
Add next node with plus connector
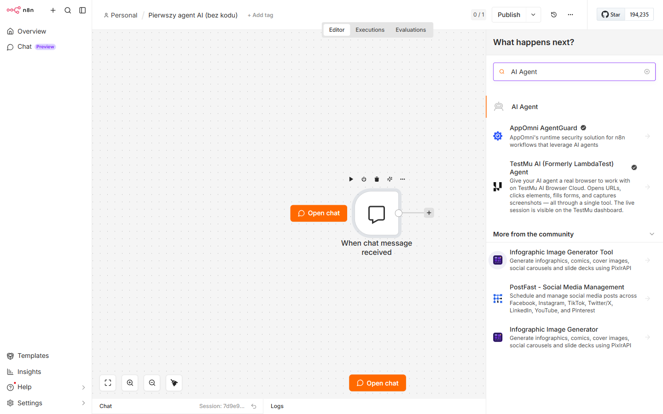(429, 213)
